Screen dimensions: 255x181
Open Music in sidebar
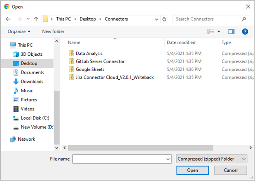coord(27,91)
